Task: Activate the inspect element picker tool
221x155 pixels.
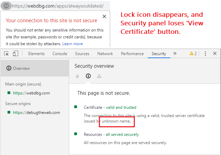Action: tap(6, 54)
